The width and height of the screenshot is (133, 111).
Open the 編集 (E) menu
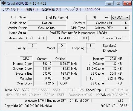click(31, 9)
